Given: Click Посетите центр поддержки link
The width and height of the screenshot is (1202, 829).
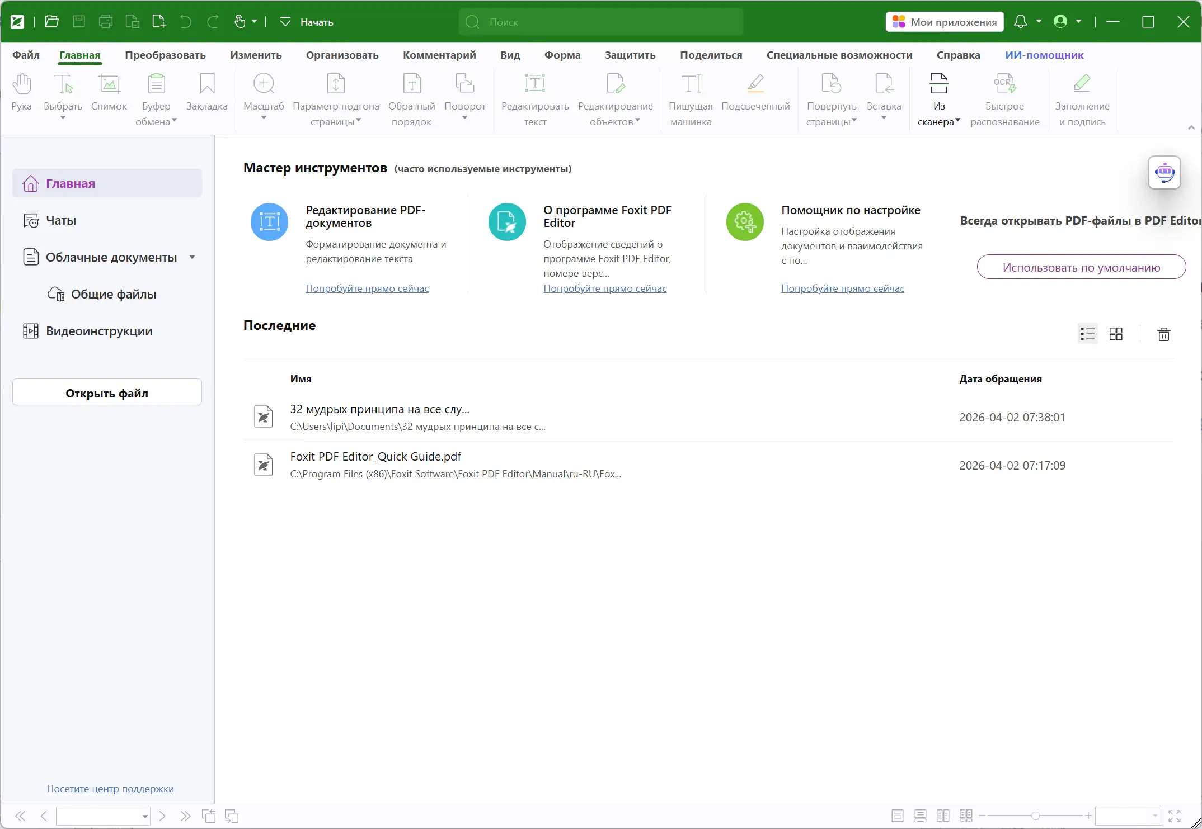Looking at the screenshot, I should pos(110,789).
